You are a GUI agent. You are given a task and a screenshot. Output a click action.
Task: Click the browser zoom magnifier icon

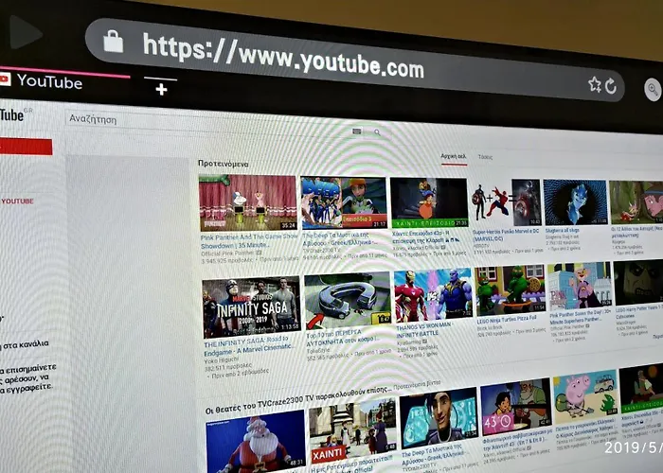coord(653,90)
